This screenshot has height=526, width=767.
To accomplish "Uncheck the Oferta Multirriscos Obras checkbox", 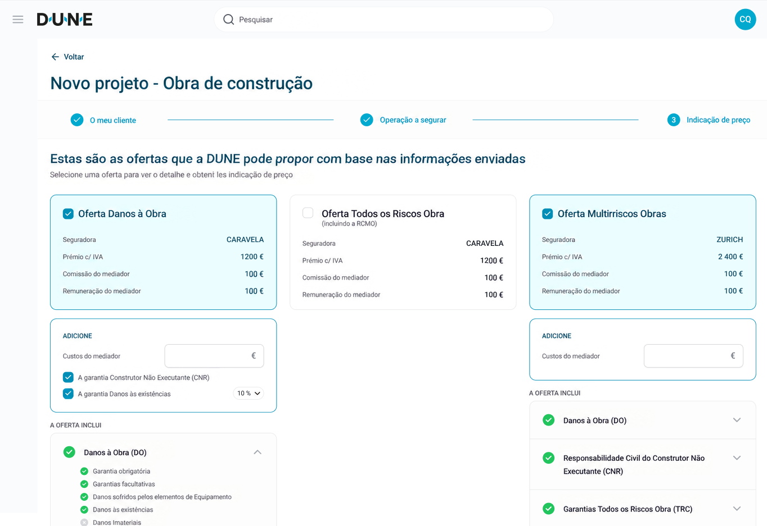I will pos(547,214).
